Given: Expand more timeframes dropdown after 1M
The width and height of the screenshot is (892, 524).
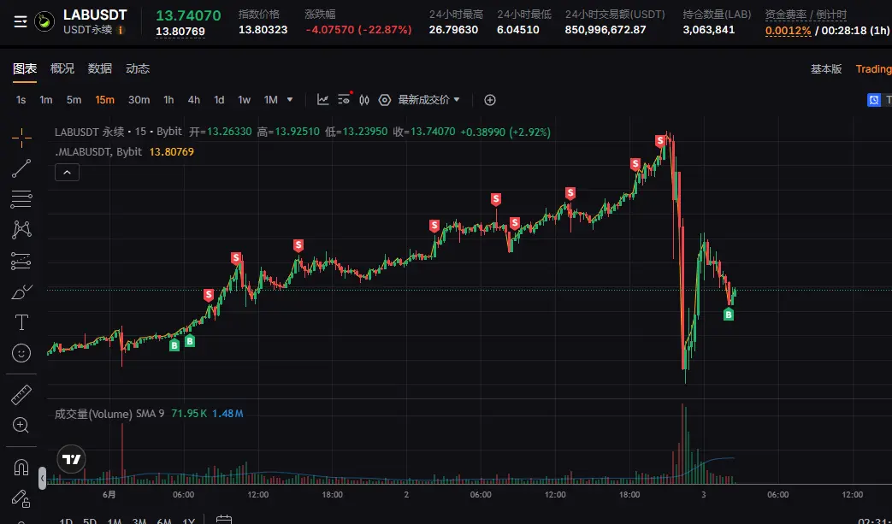Looking at the screenshot, I should pyautogui.click(x=290, y=99).
